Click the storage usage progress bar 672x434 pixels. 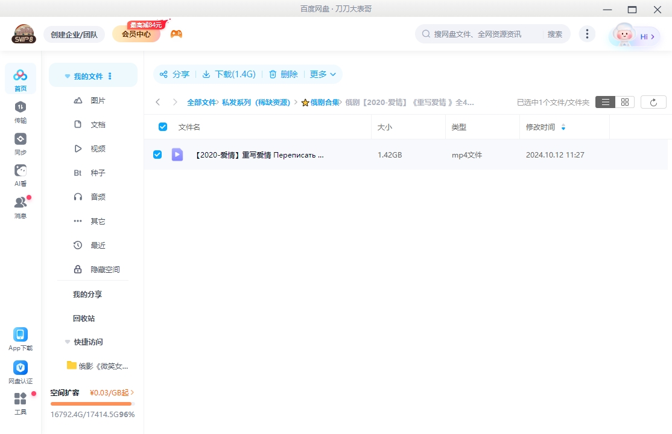[91, 403]
